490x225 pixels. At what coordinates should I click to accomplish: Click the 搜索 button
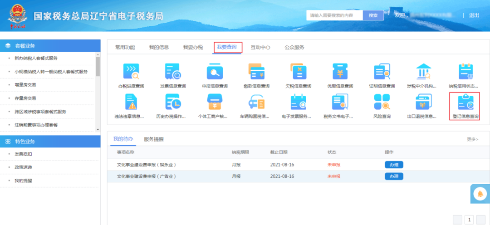373,15
